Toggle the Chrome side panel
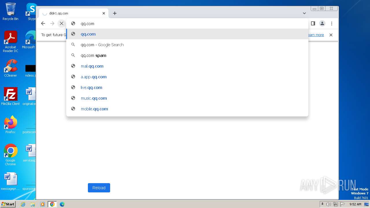This screenshot has height=208, width=370. pyautogui.click(x=313, y=23)
